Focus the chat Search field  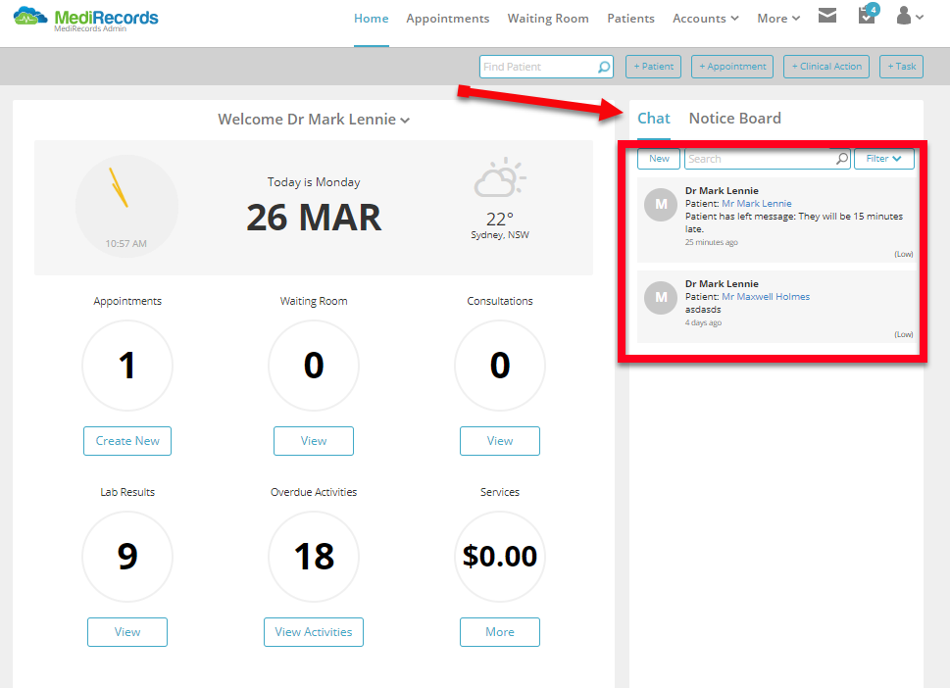tap(768, 159)
